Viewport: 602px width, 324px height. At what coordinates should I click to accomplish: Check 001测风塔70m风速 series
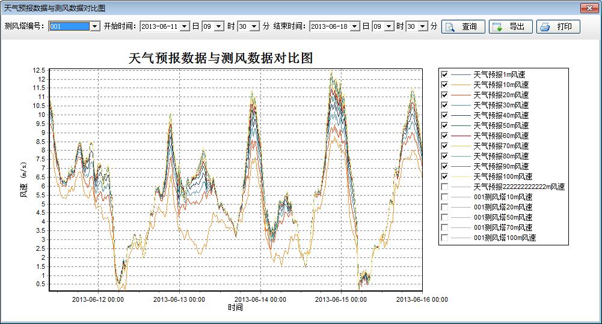pos(444,227)
